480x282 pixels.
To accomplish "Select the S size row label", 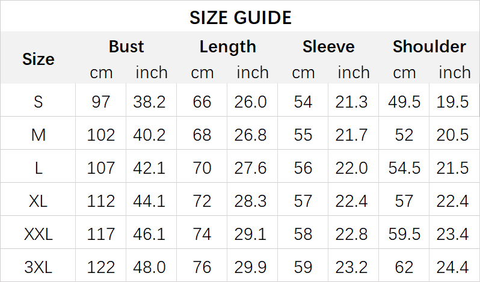I will point(38,102).
